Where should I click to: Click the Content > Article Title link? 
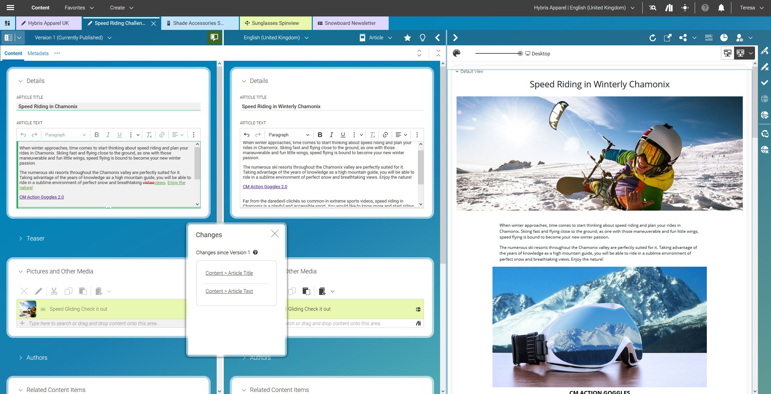click(229, 273)
